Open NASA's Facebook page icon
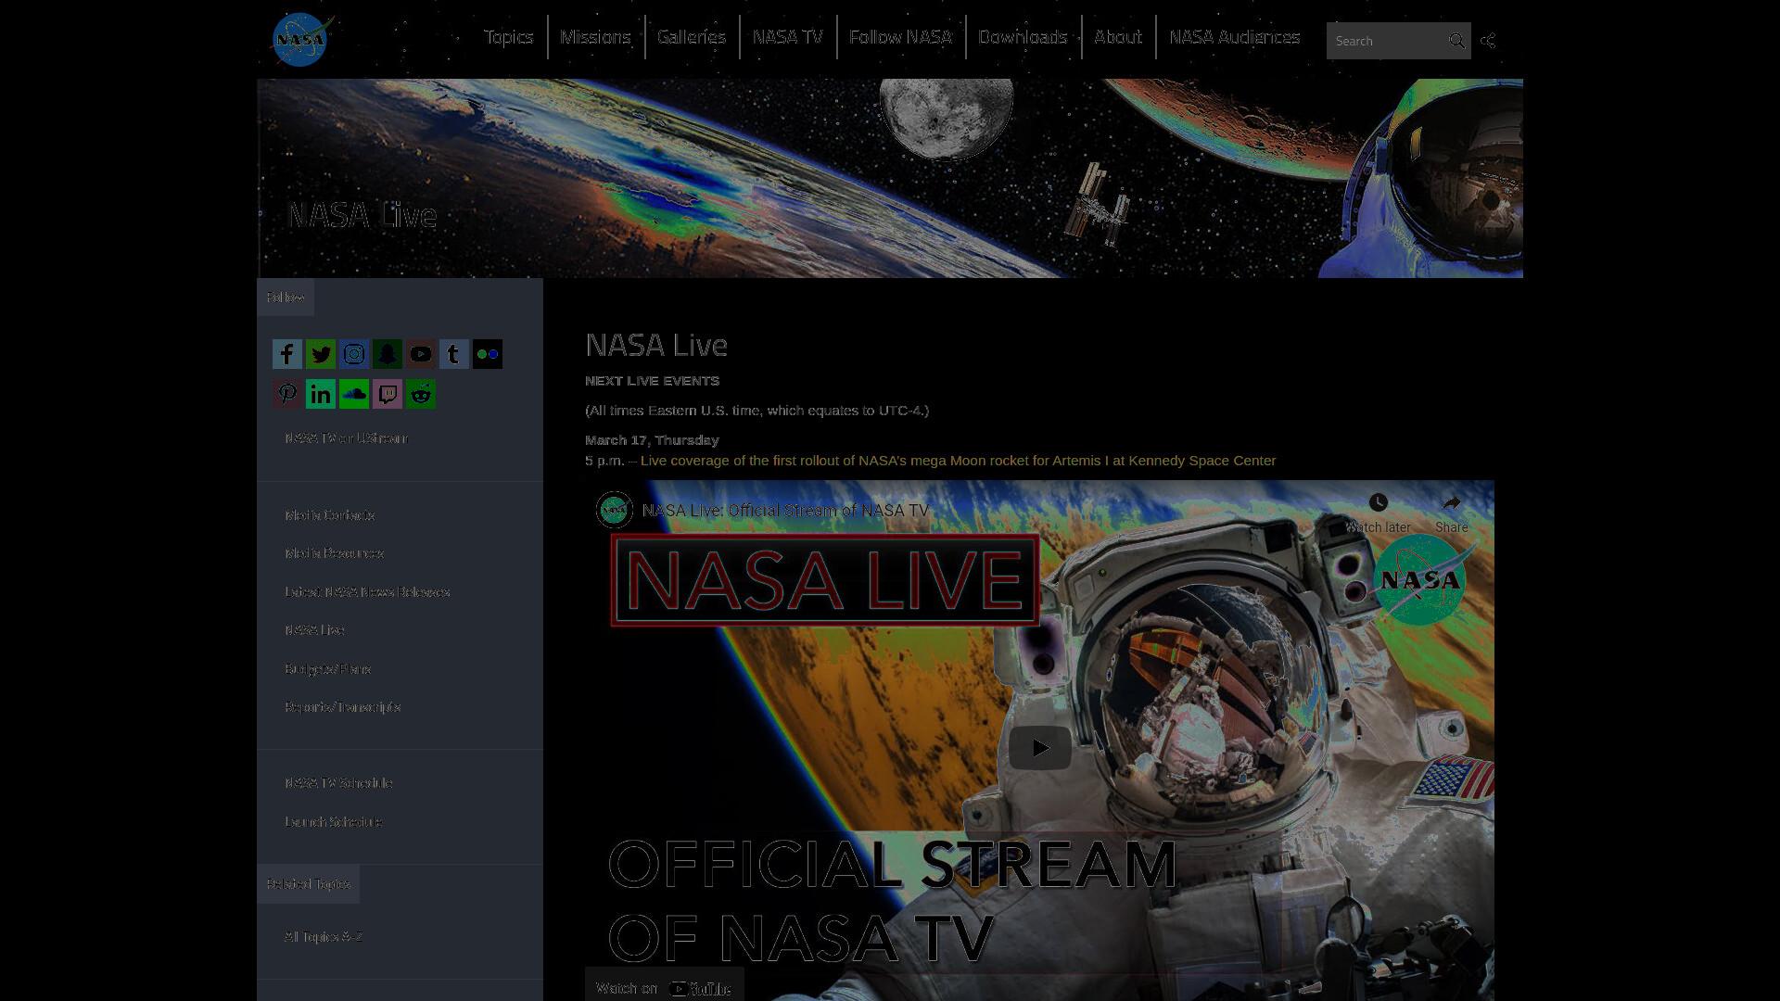This screenshot has height=1001, width=1780. click(287, 354)
